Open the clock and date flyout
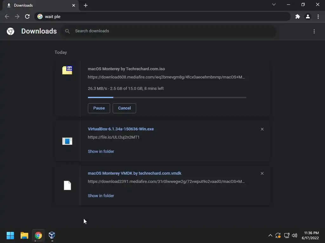The image size is (325, 243). [x=310, y=235]
